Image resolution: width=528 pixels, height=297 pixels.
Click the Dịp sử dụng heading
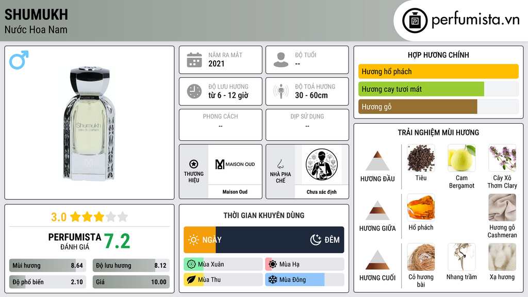(x=307, y=117)
